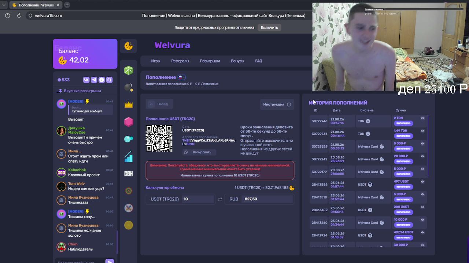469x263 pixels.
Task: Open the cookie logo game icon
Action: (x=128, y=46)
